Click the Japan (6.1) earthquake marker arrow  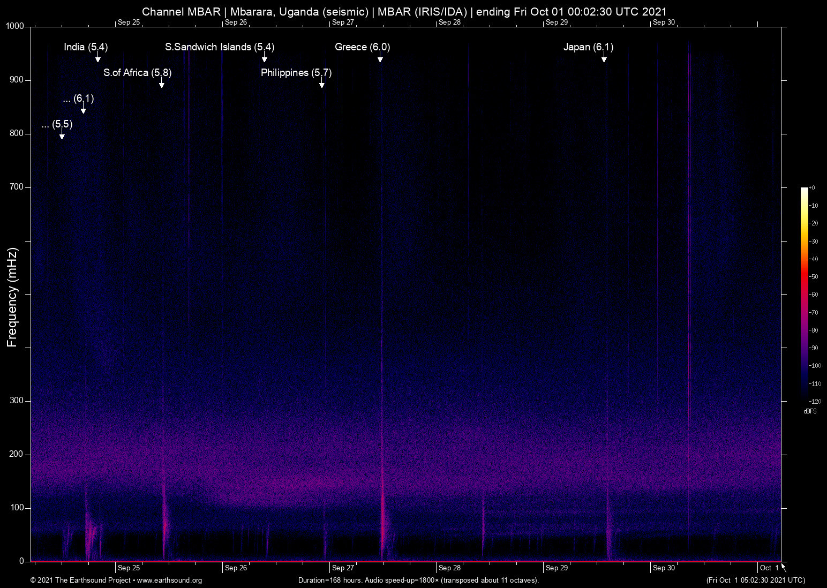pos(604,59)
